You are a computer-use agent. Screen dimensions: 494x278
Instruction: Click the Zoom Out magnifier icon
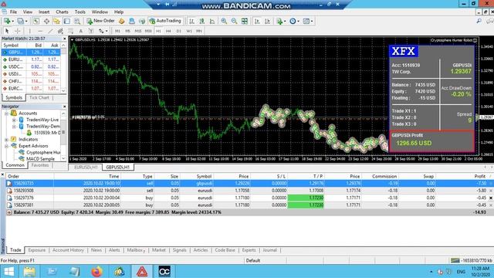234,21
